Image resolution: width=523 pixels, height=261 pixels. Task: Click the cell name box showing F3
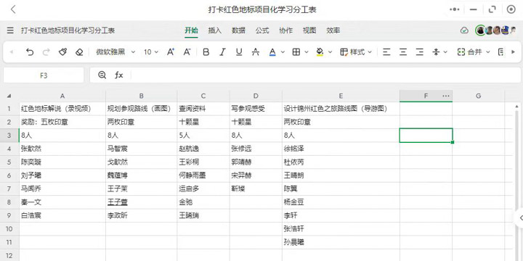coord(44,75)
